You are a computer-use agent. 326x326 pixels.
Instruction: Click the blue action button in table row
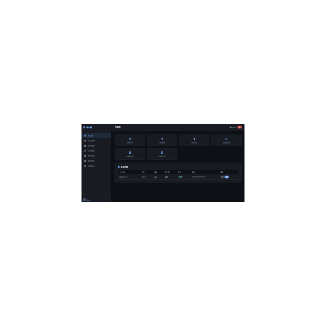pos(227,177)
